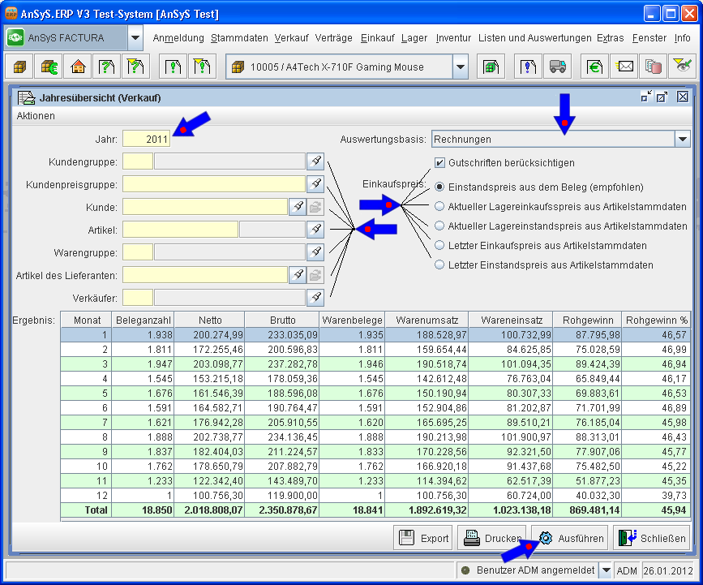Expand the AnSyS FACTURA module dropdown
The height and width of the screenshot is (585, 703).
[x=135, y=37]
